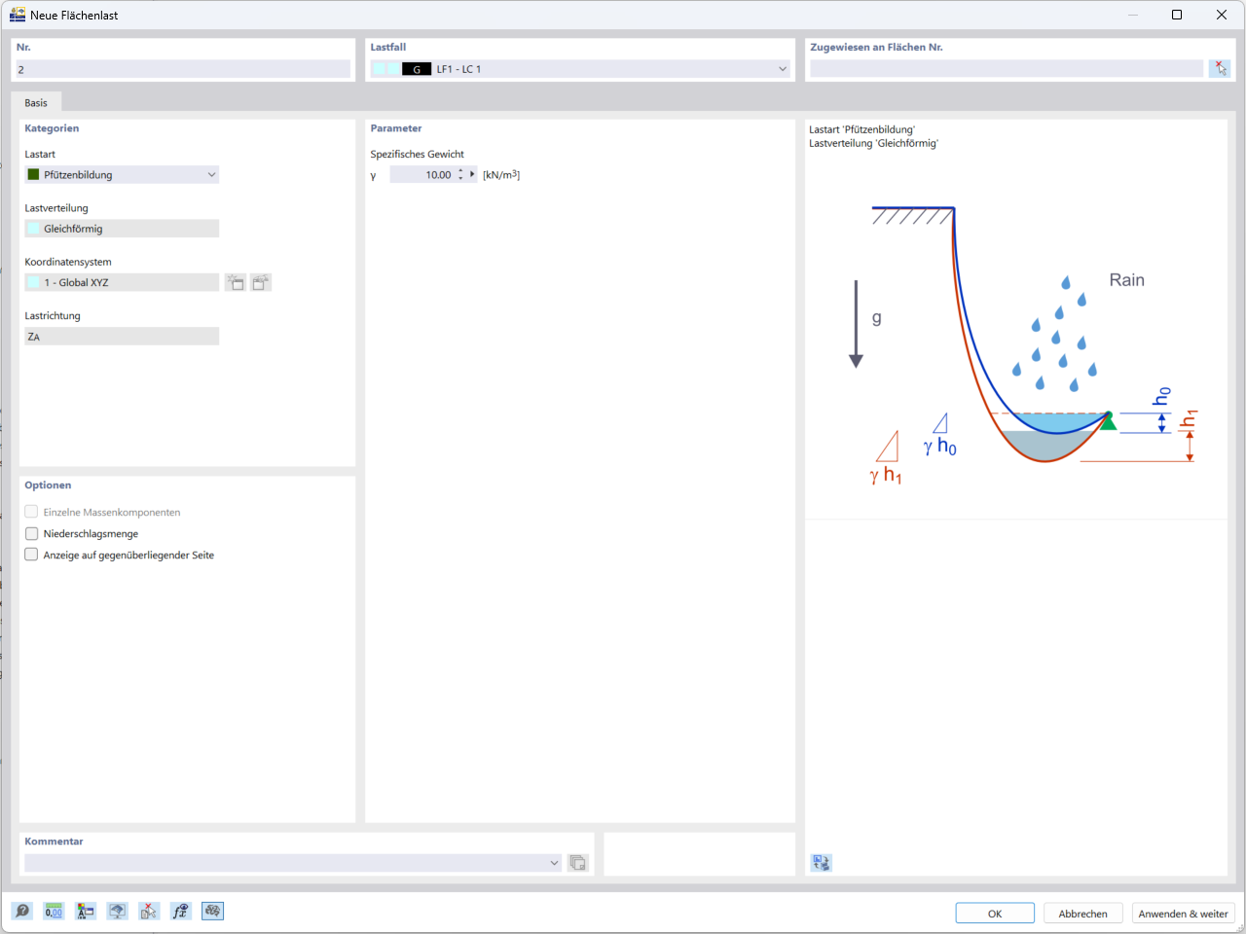Click the surface pick icon next to Zugewiesen an Flächen
This screenshot has width=1246, height=934.
point(1220,68)
